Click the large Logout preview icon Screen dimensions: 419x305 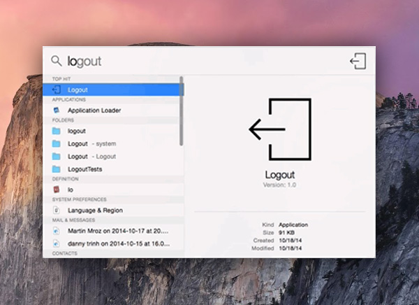pos(280,129)
